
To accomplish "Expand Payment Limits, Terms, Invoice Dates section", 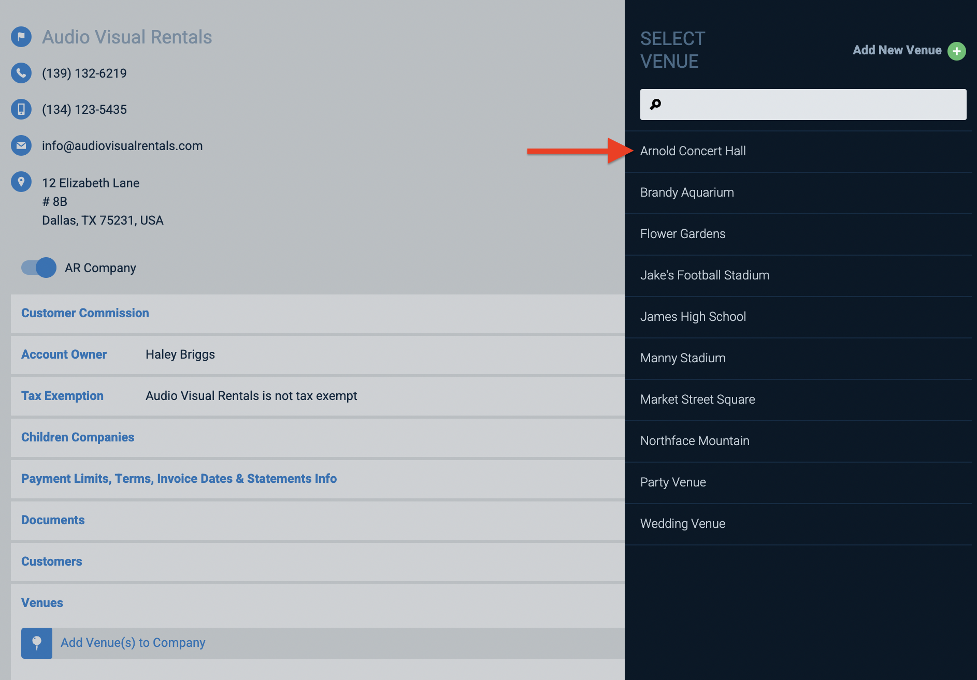I will 318,479.
